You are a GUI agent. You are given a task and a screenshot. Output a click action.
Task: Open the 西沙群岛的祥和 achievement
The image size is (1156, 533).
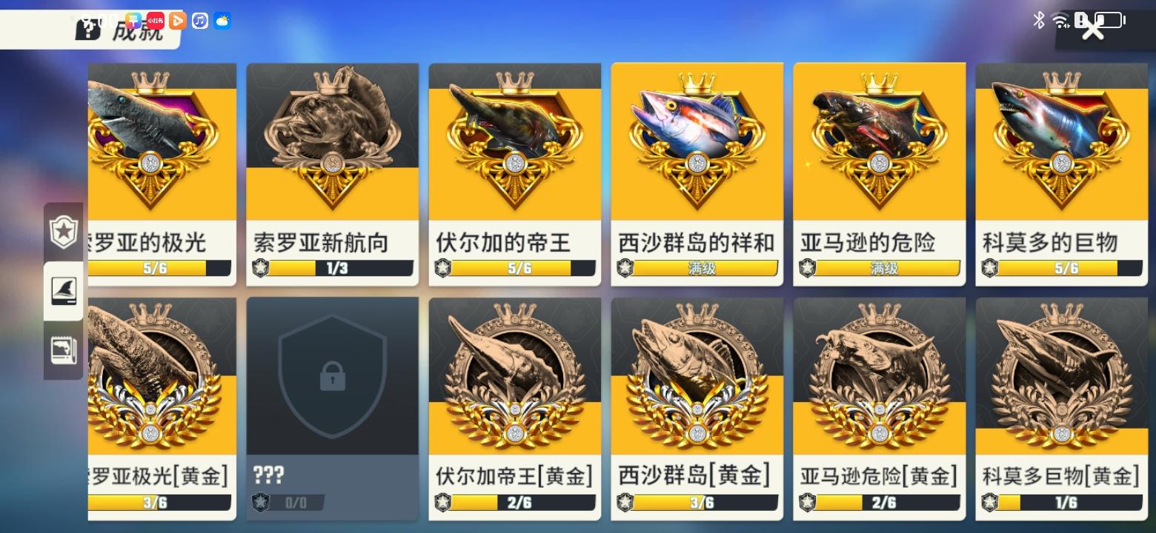697,174
